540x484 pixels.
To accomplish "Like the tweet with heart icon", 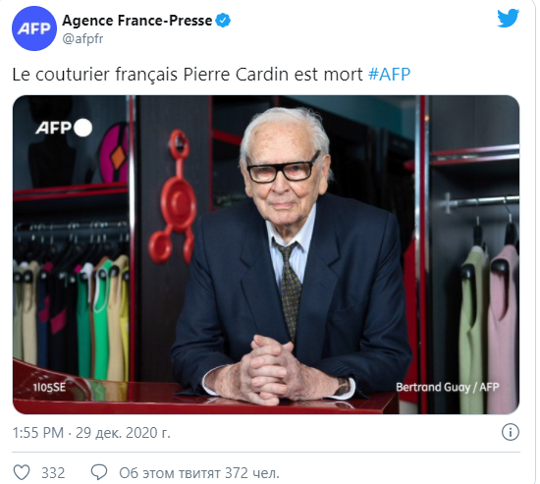I will 22,472.
